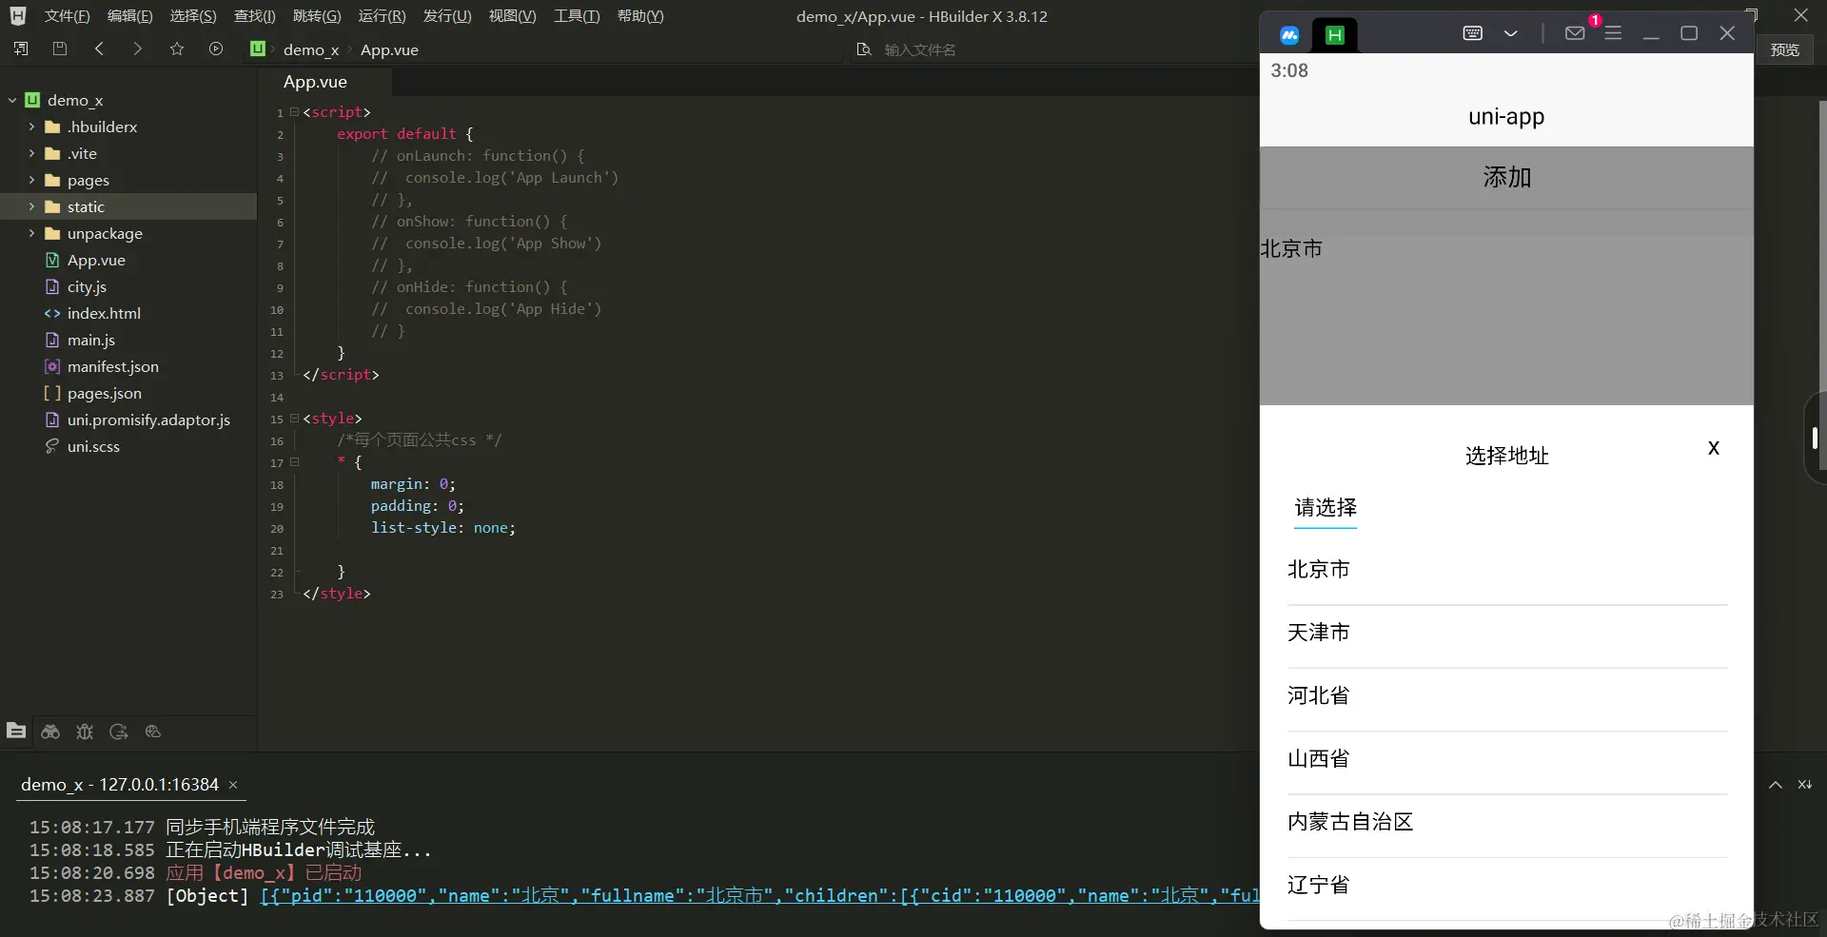Viewport: 1827px width, 937px height.
Task: Click the HBuilder X logo icon
Action: (17, 16)
